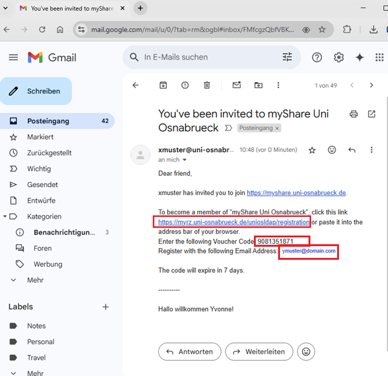
Task: Open the email in new window
Action: [372, 114]
